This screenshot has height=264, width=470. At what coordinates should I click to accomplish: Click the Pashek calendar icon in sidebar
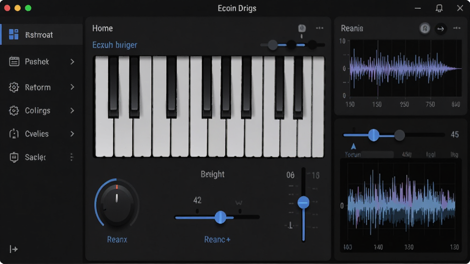(14, 61)
